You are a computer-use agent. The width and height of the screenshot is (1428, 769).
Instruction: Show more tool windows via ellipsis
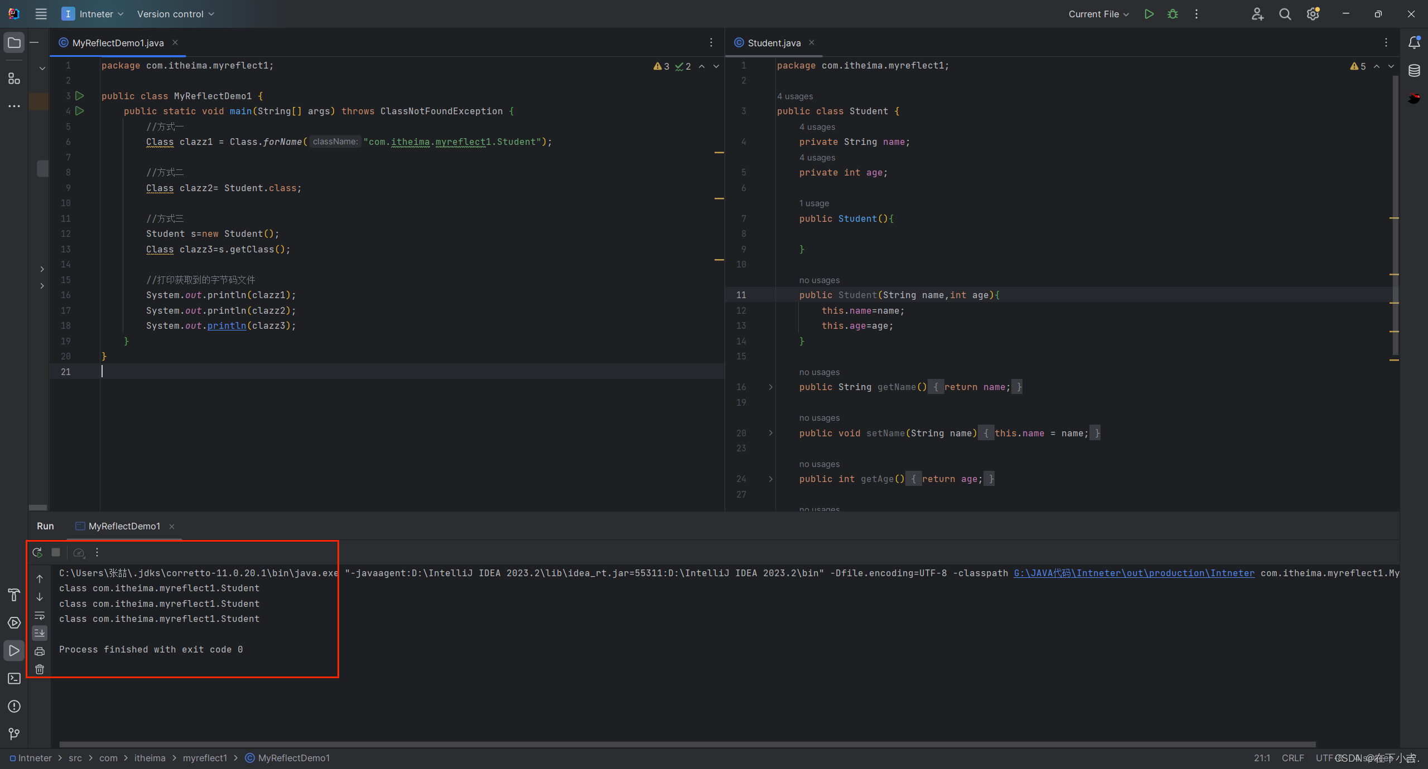14,106
